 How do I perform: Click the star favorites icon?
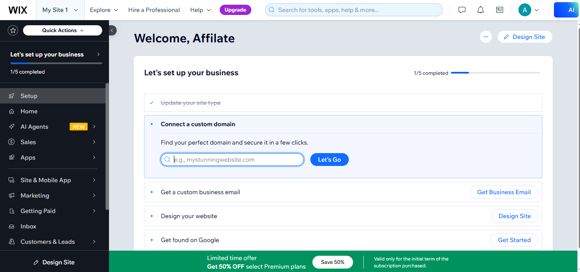[13, 30]
